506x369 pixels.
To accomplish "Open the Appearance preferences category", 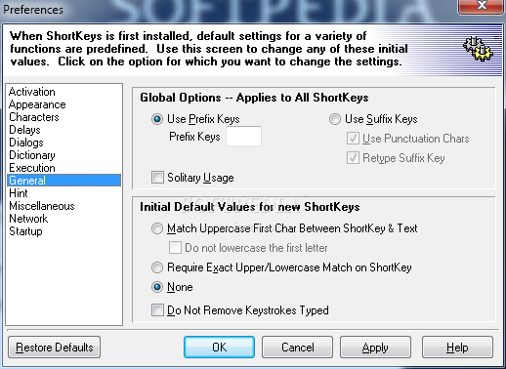I will click(x=37, y=104).
